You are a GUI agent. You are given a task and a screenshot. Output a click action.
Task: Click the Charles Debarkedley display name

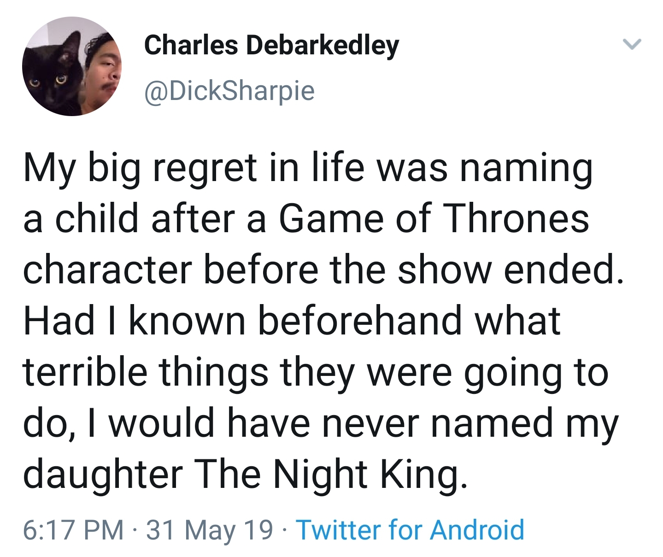point(271,45)
